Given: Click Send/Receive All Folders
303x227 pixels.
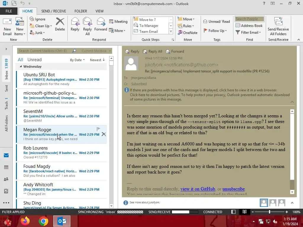Looking at the screenshot, I should [278, 27].
